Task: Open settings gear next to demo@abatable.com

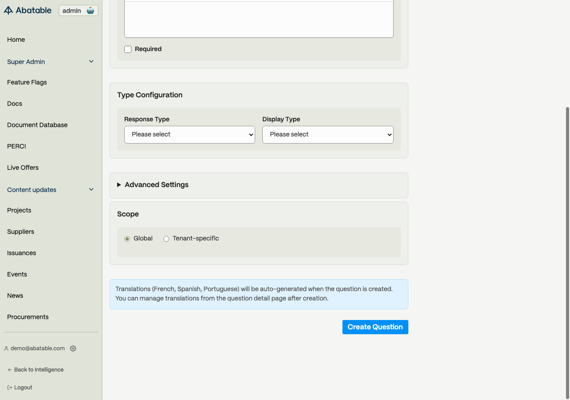Action: tap(73, 348)
